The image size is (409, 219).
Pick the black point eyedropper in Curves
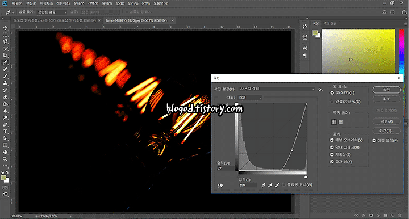click(x=263, y=185)
